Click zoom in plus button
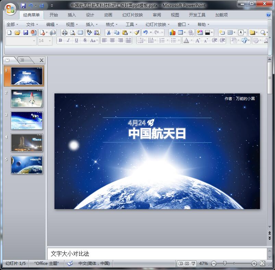275x270 pixels. [254, 263]
